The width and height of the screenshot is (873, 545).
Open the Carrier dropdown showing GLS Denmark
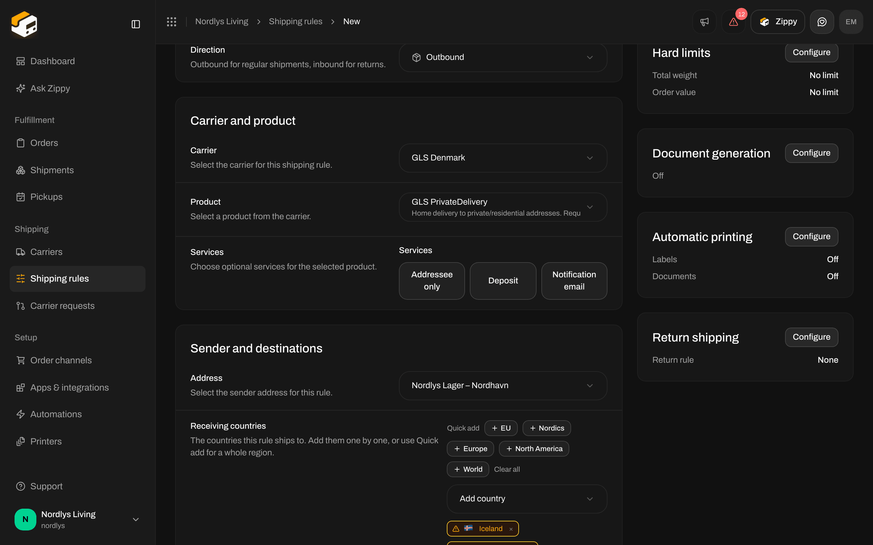click(x=503, y=158)
